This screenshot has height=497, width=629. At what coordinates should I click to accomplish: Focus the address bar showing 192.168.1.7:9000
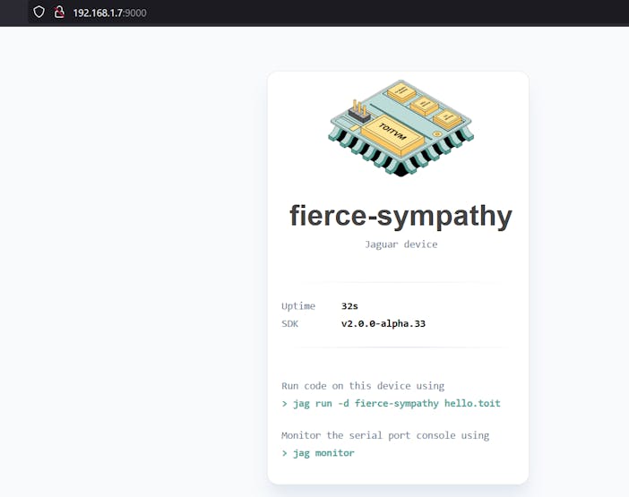pos(179,13)
